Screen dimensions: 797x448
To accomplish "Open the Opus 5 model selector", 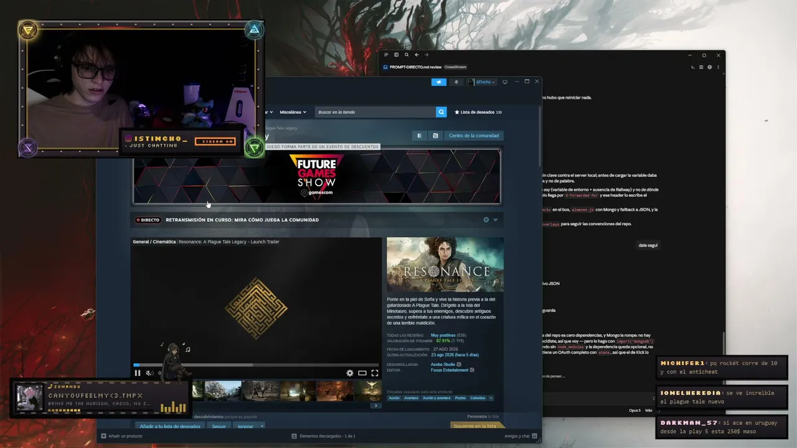I will [634, 410].
